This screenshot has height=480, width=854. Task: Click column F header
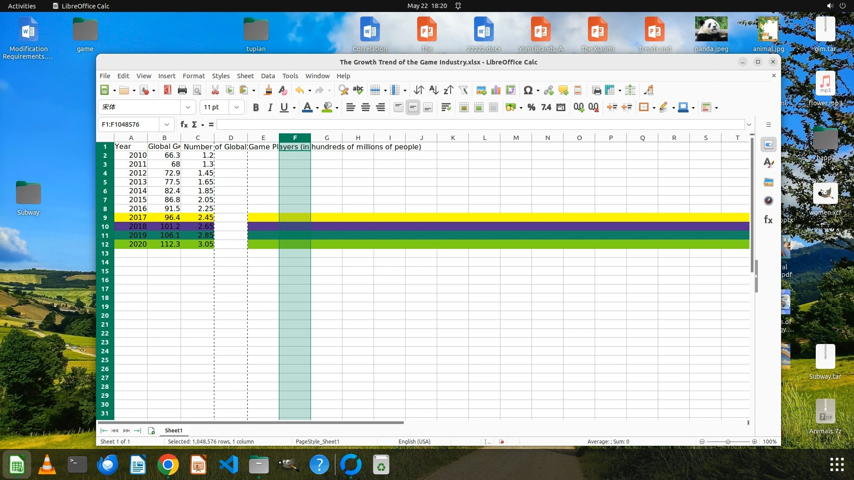coord(294,138)
